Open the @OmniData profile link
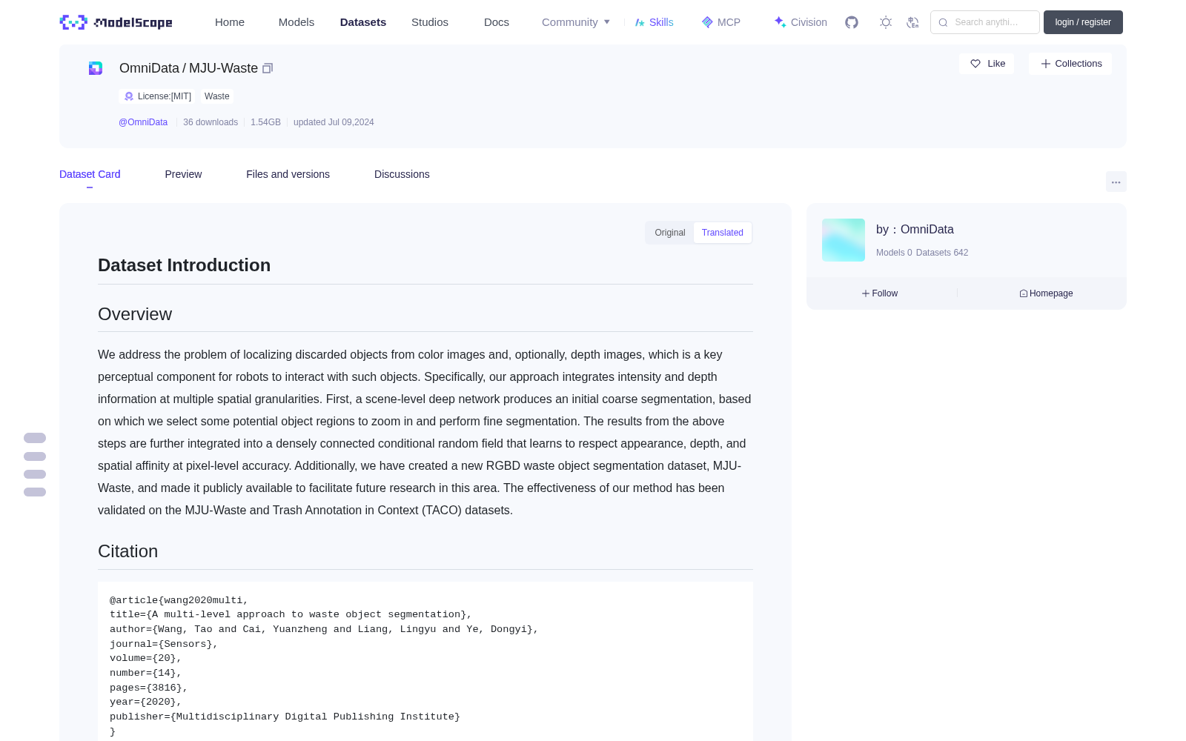The height and width of the screenshot is (741, 1186). point(143,122)
